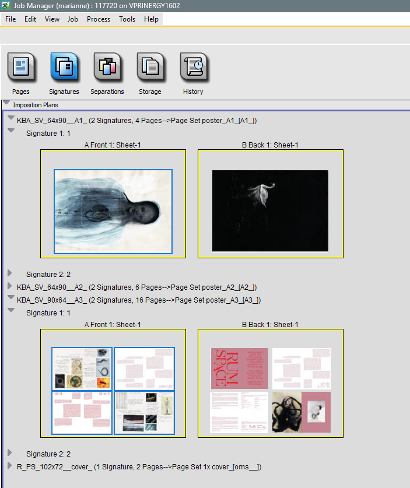The image size is (410, 488).
Task: Click the 'Signature 1: 1' label under A1 plan
Action: (48, 134)
